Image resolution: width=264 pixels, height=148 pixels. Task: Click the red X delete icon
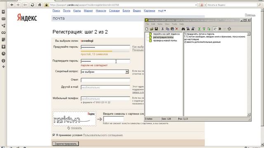pos(177,29)
